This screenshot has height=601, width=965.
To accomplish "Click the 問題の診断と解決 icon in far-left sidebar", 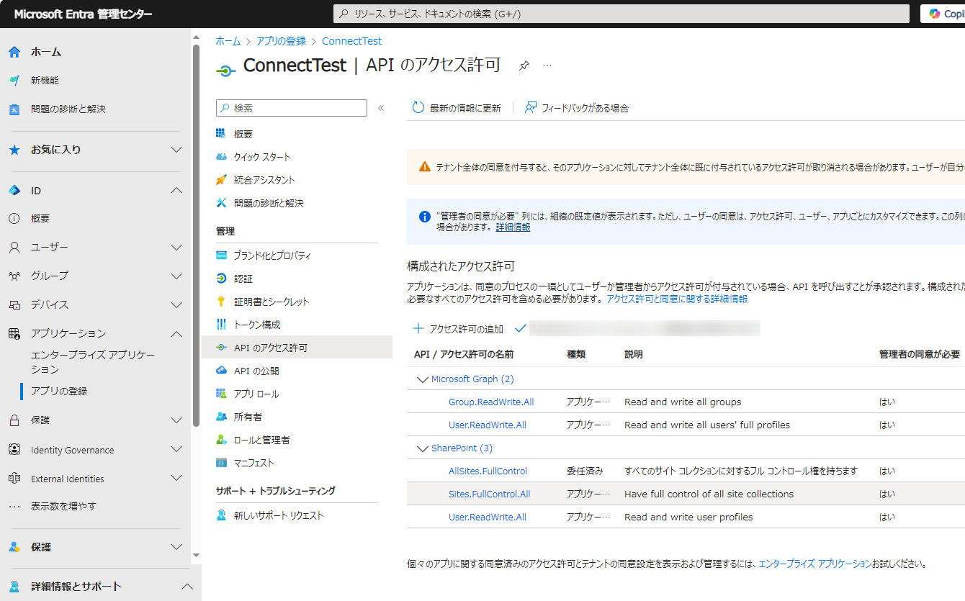I will pos(14,109).
